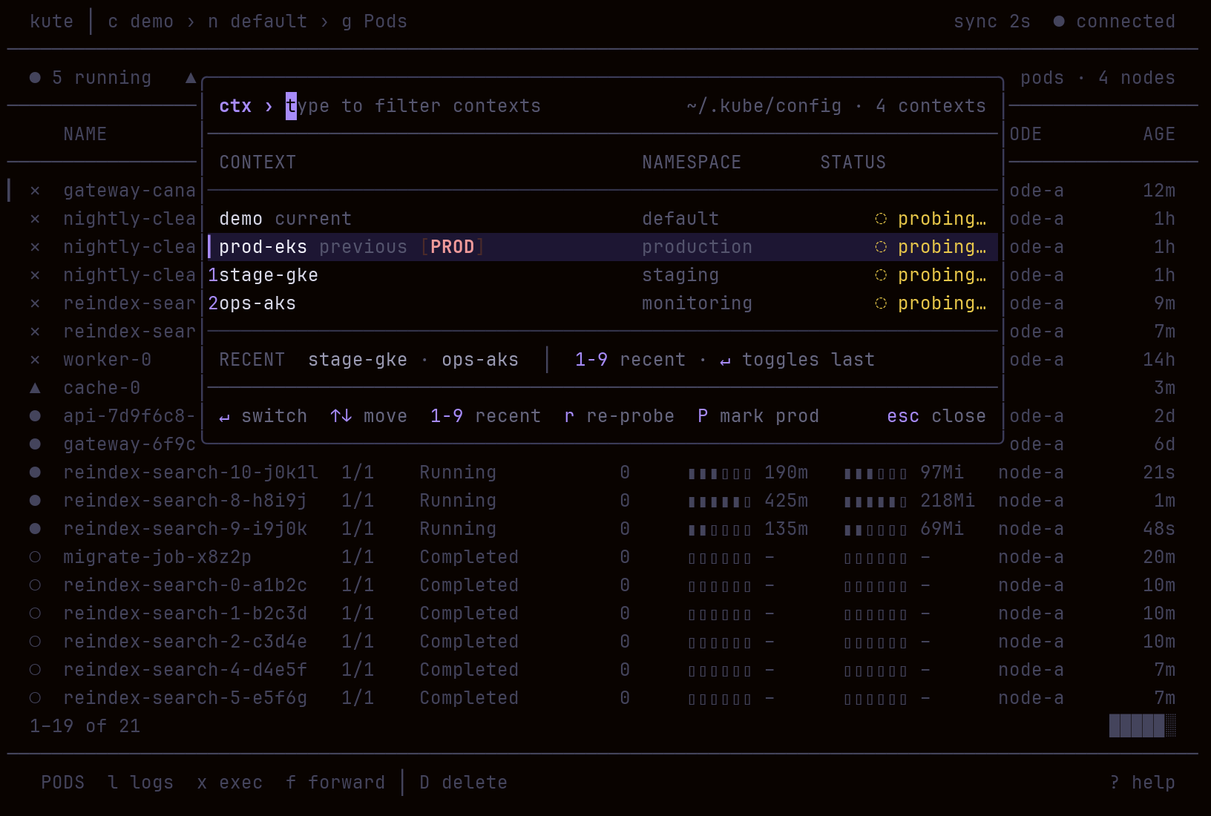Click probing status spinner for ops-aks
This screenshot has width=1211, height=816.
click(x=881, y=303)
